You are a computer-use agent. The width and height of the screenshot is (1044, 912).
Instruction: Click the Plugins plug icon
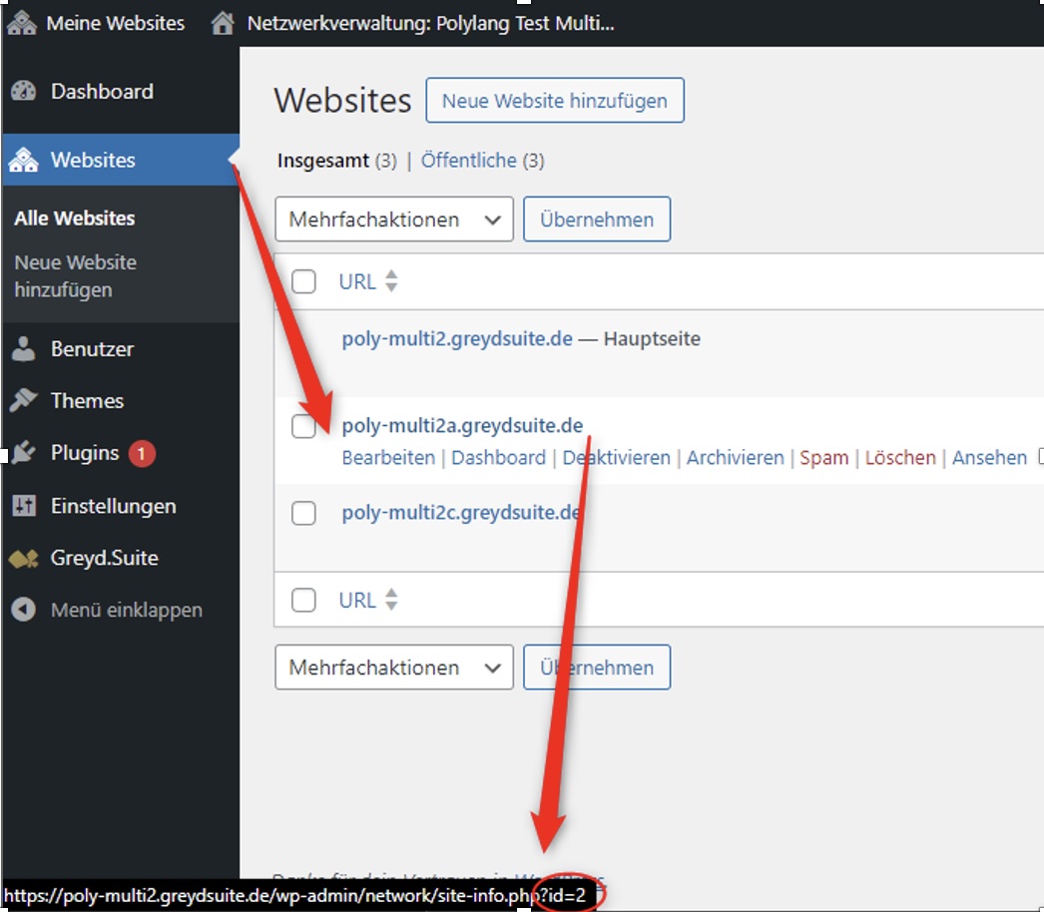[x=23, y=453]
